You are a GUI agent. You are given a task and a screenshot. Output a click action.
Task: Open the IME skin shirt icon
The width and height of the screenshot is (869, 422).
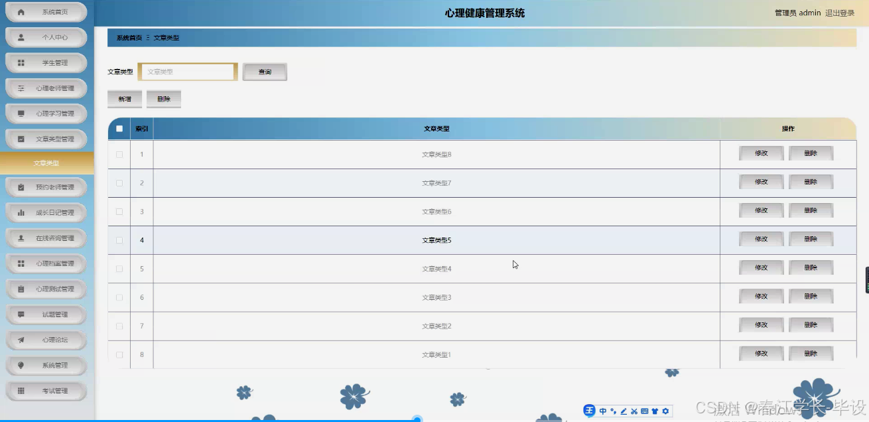(655, 411)
